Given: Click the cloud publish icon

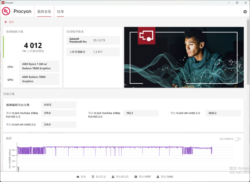Looking at the screenshot, I should point(78,177).
